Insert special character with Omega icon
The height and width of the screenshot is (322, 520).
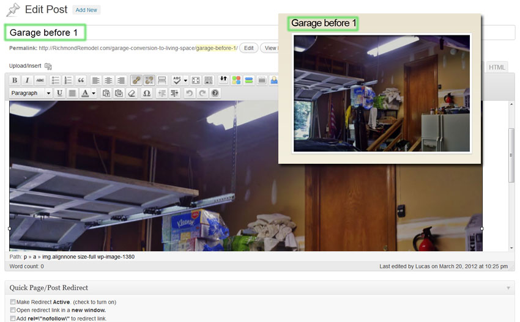click(146, 93)
